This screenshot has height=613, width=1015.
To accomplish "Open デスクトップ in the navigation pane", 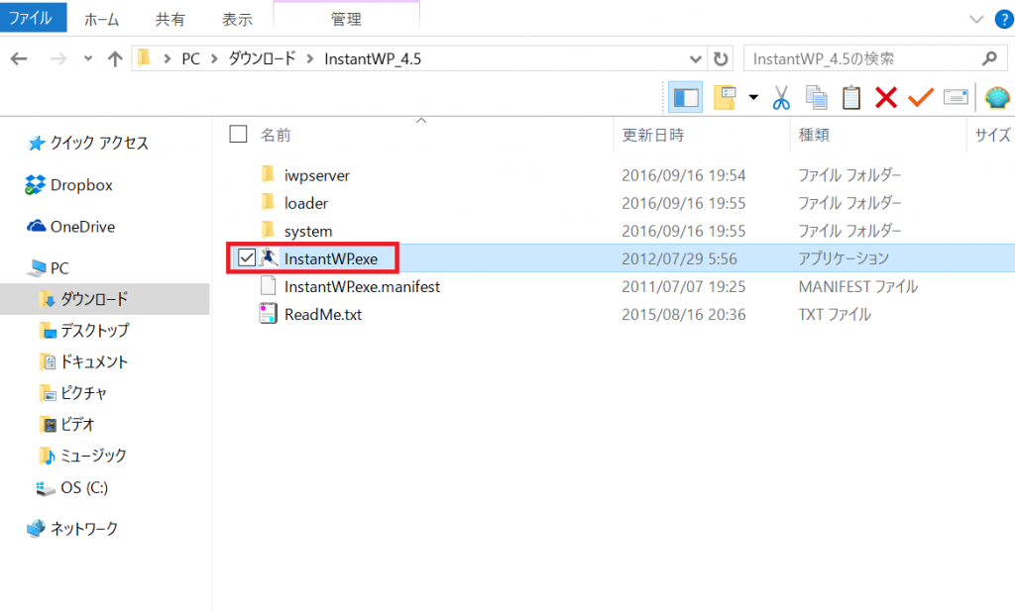I will [94, 331].
